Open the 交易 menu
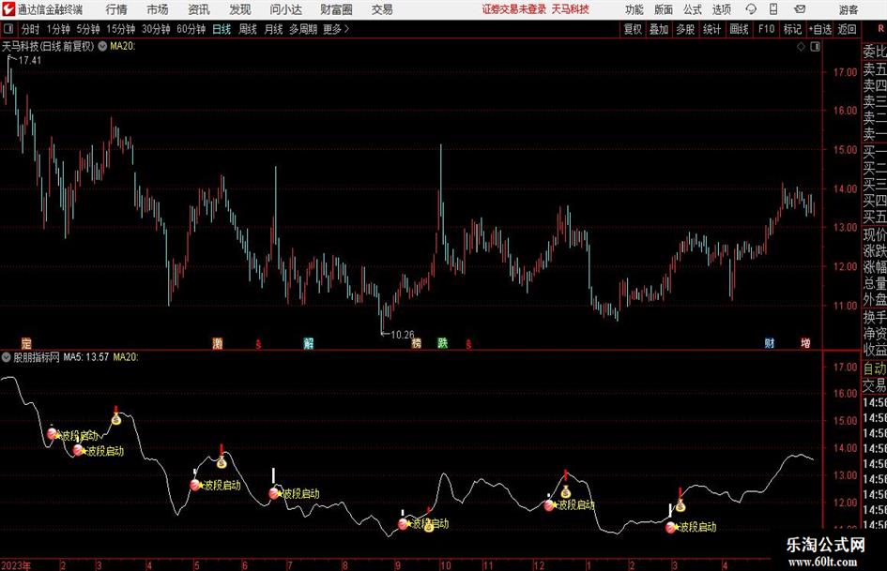887x571 pixels. click(382, 9)
